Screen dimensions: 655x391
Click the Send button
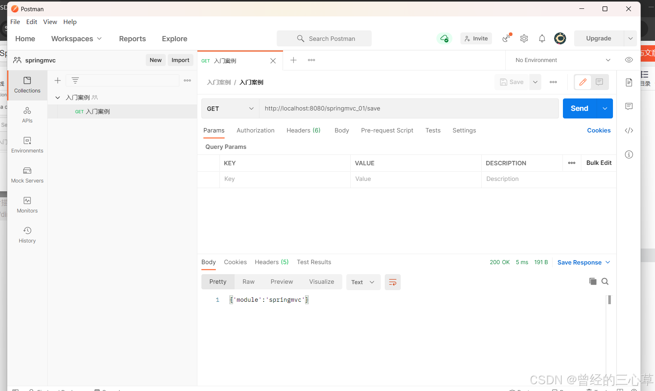tap(580, 108)
